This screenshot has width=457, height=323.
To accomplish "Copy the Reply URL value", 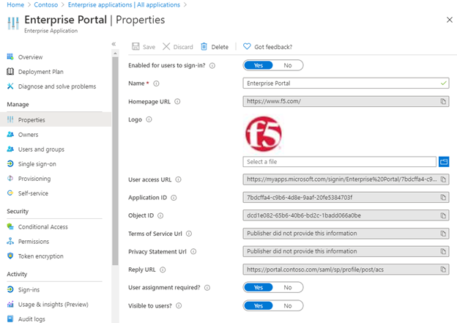I will click(443, 270).
